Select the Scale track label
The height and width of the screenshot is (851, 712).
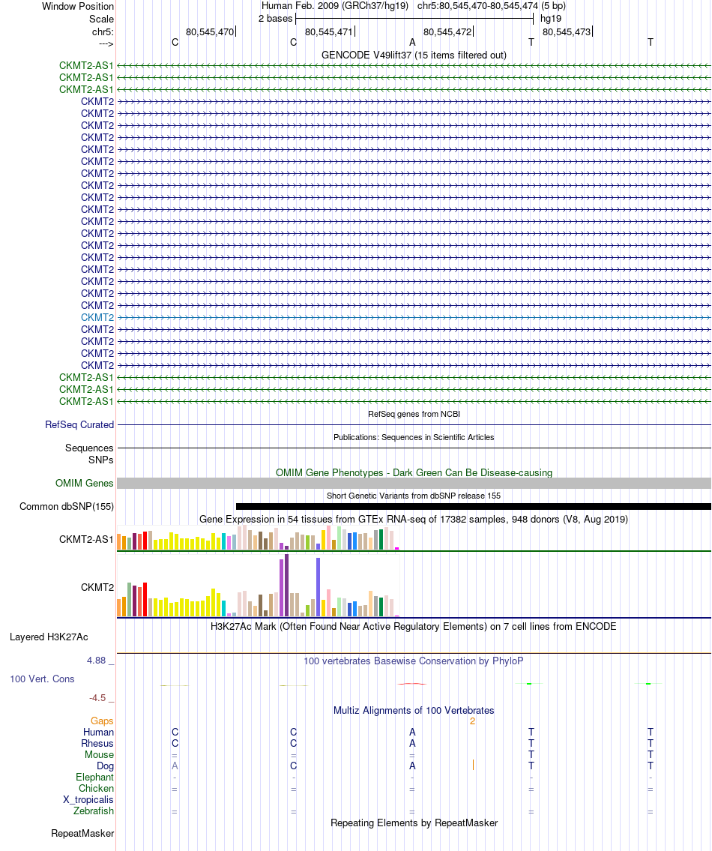pos(101,19)
